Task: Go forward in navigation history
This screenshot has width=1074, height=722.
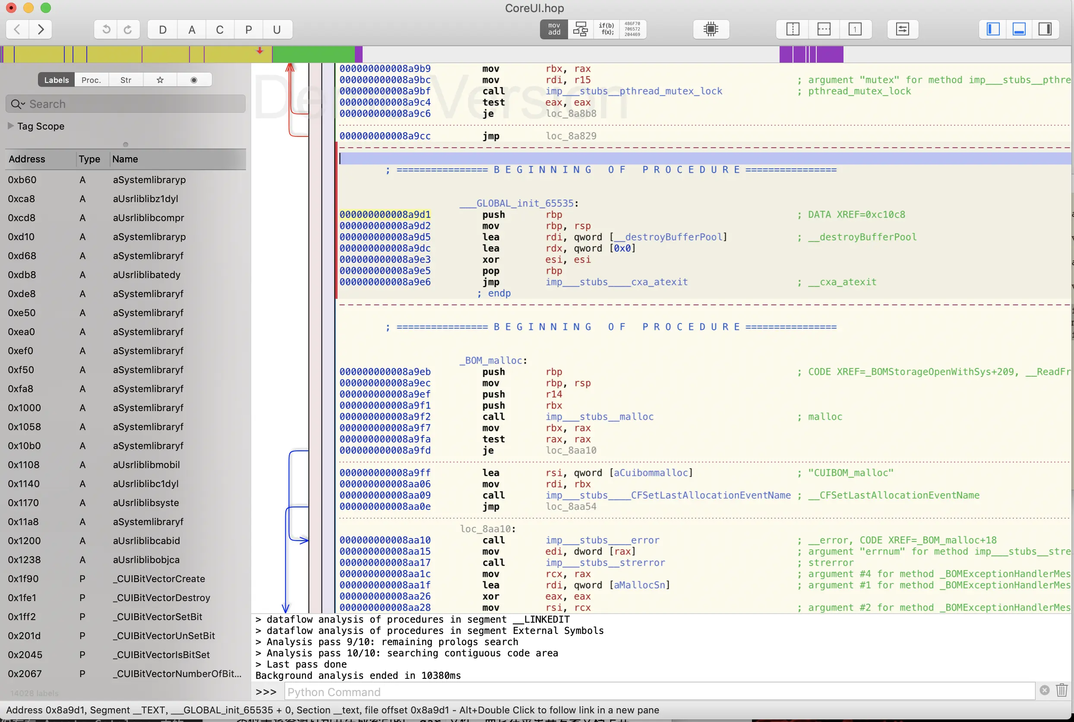Action: click(x=41, y=29)
